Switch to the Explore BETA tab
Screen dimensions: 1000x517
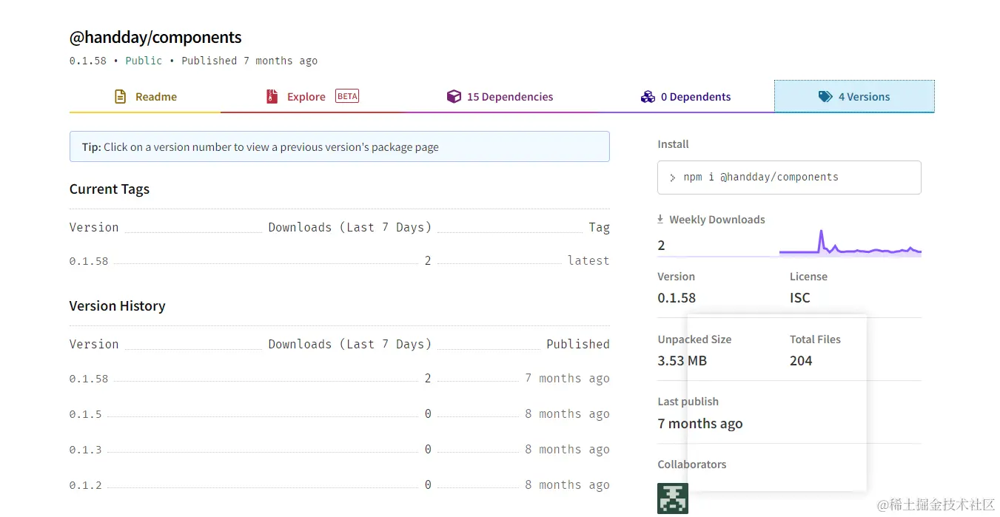pos(312,97)
